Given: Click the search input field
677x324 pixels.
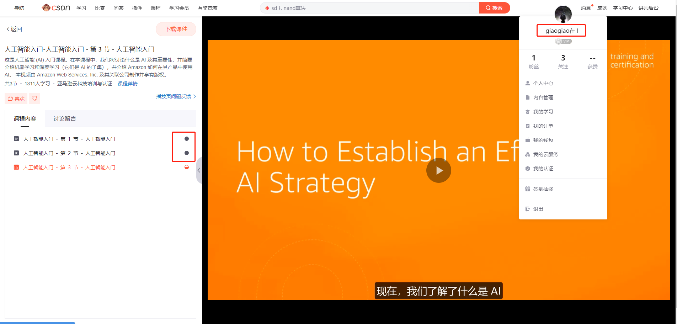Looking at the screenshot, I should click(x=370, y=8).
